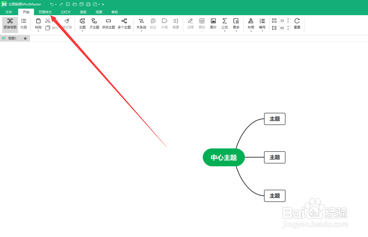Create a new document with the plus icon
Screen dimensions: 368x237
pos(68,4)
